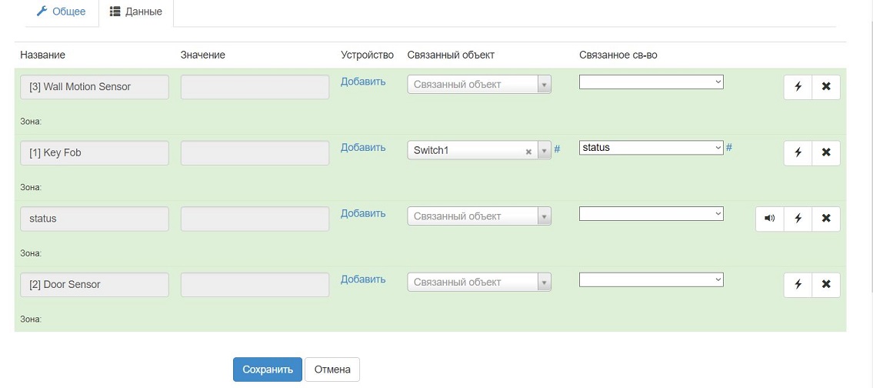Open linked property dropdown for Door Sensor

(x=651, y=279)
